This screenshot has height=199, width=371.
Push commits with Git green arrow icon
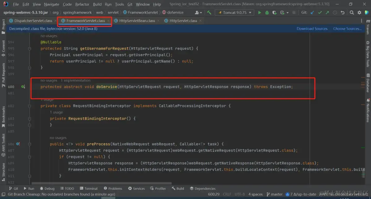click(x=327, y=13)
